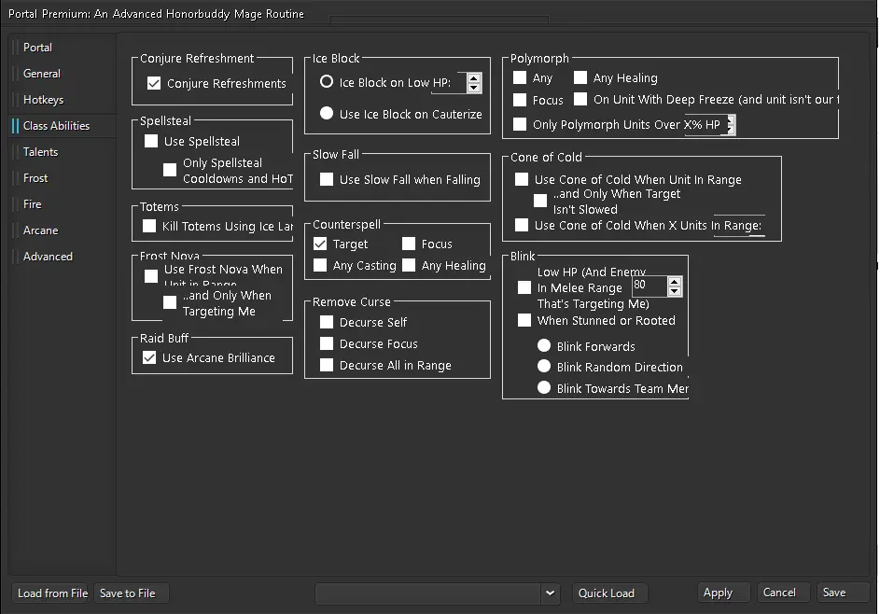Screen dimensions: 880x614
Task: Check the Blink Low HP In Melee Range box
Action: 524,287
